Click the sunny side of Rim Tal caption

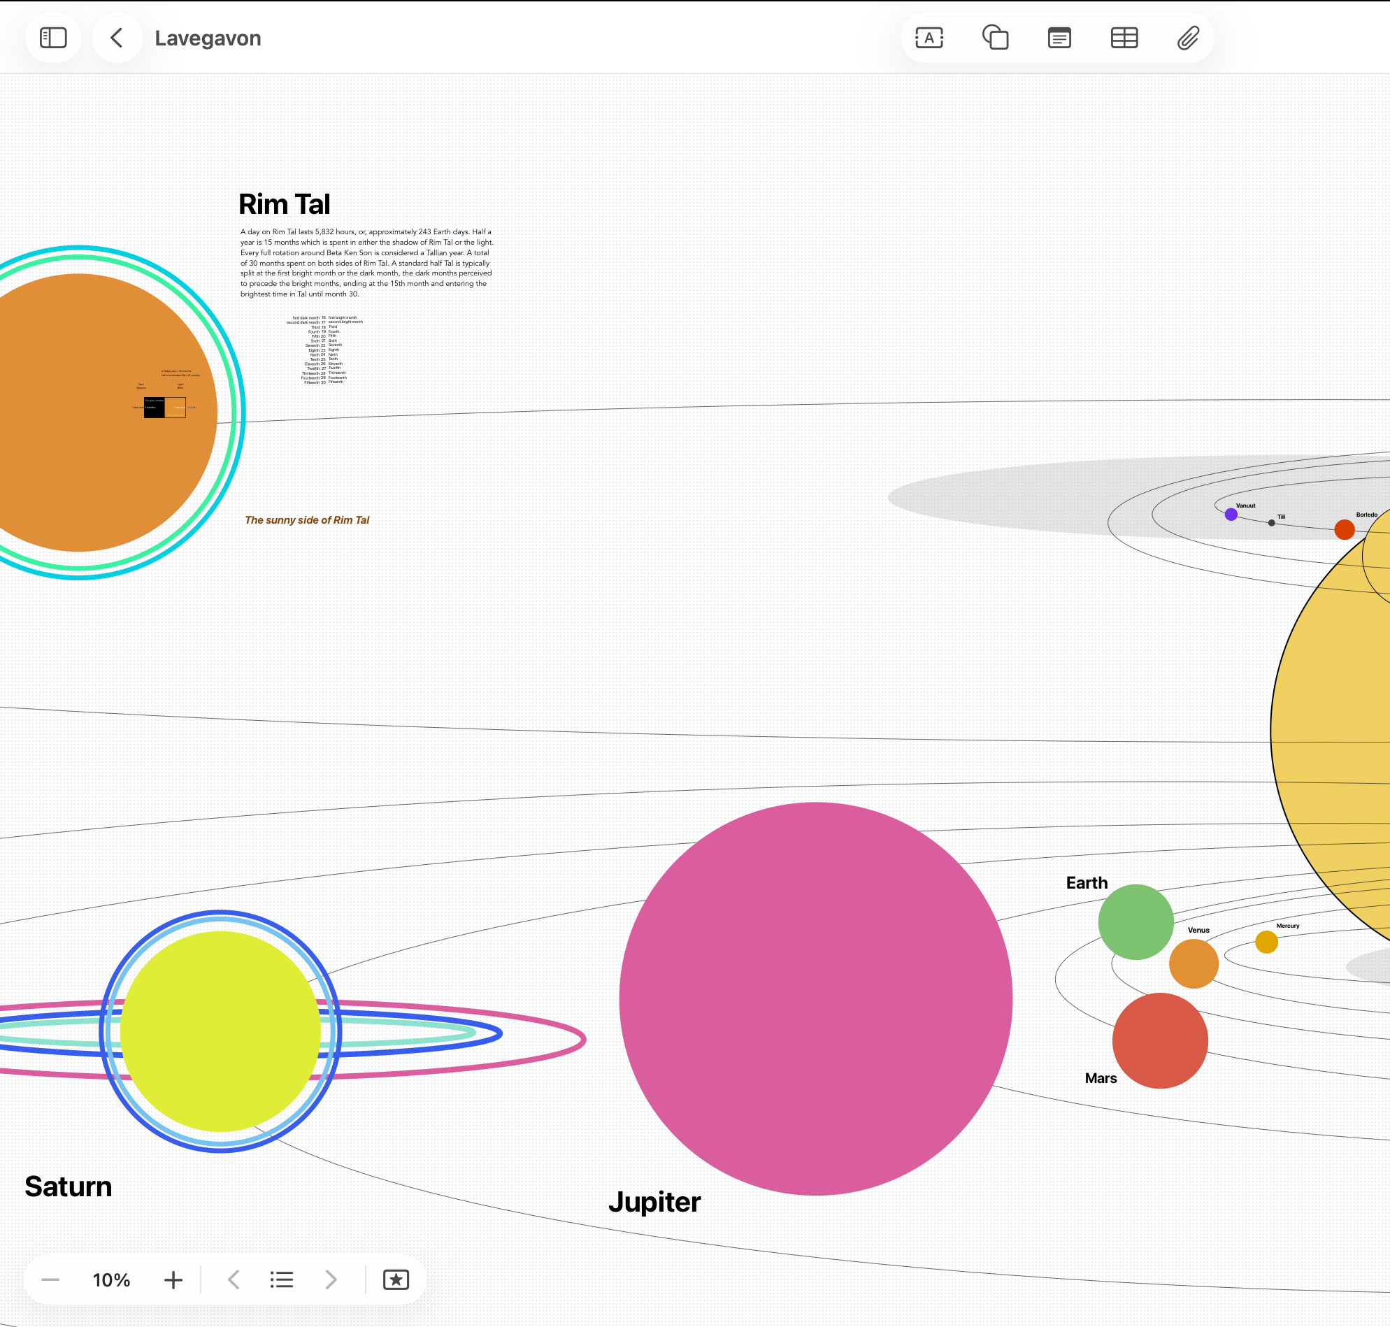click(307, 520)
